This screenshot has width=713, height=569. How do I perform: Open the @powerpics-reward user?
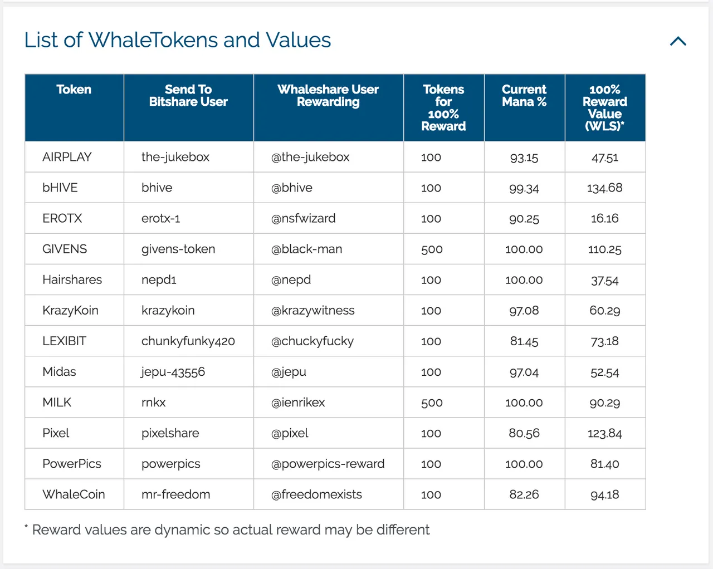(x=328, y=464)
